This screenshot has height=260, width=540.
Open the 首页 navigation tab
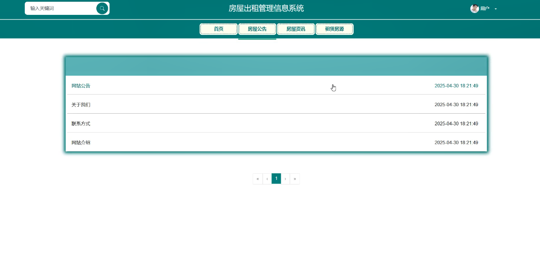219,29
